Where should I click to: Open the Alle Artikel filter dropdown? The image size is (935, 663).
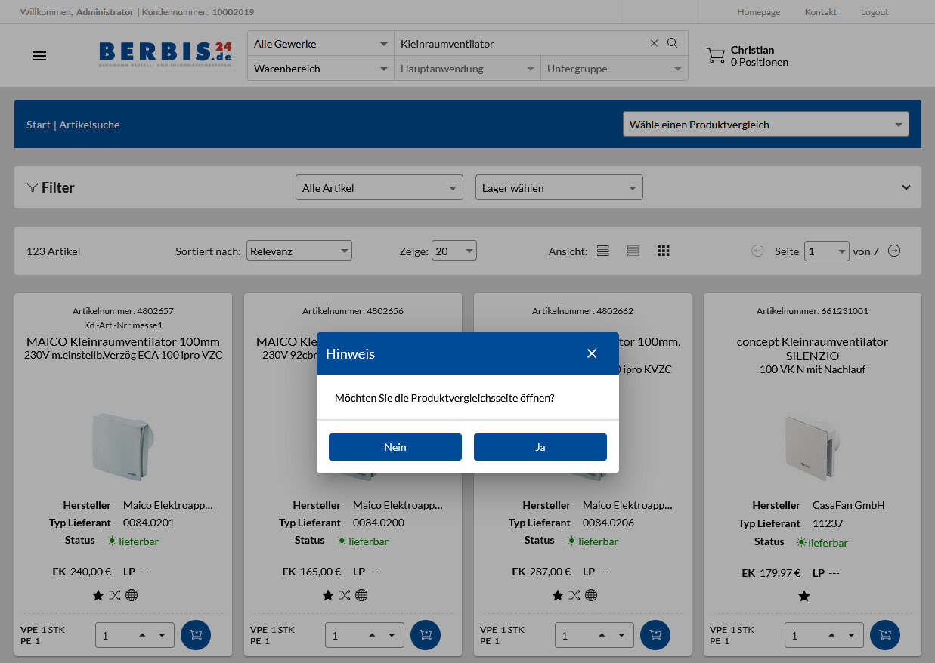tap(379, 187)
